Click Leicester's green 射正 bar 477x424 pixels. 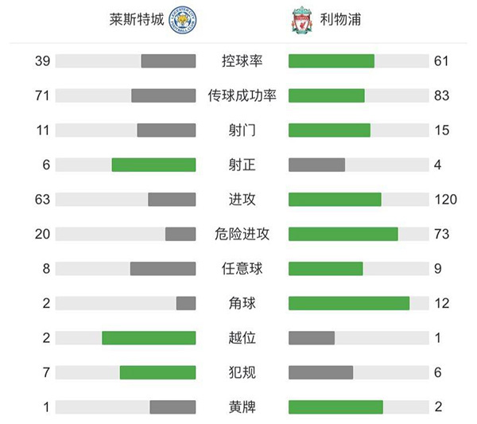coord(153,165)
